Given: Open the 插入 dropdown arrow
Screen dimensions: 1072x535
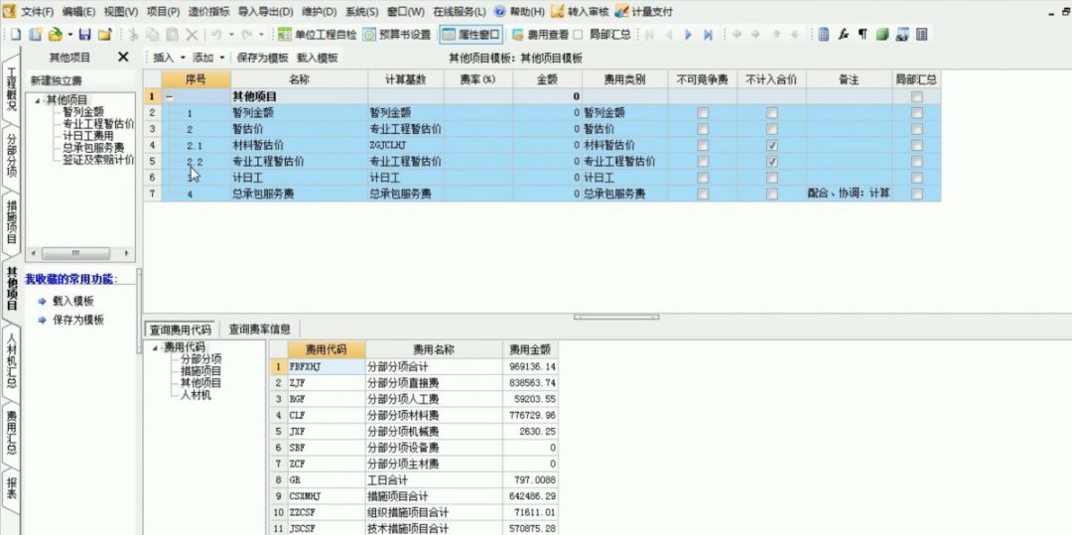Looking at the screenshot, I should [182, 59].
